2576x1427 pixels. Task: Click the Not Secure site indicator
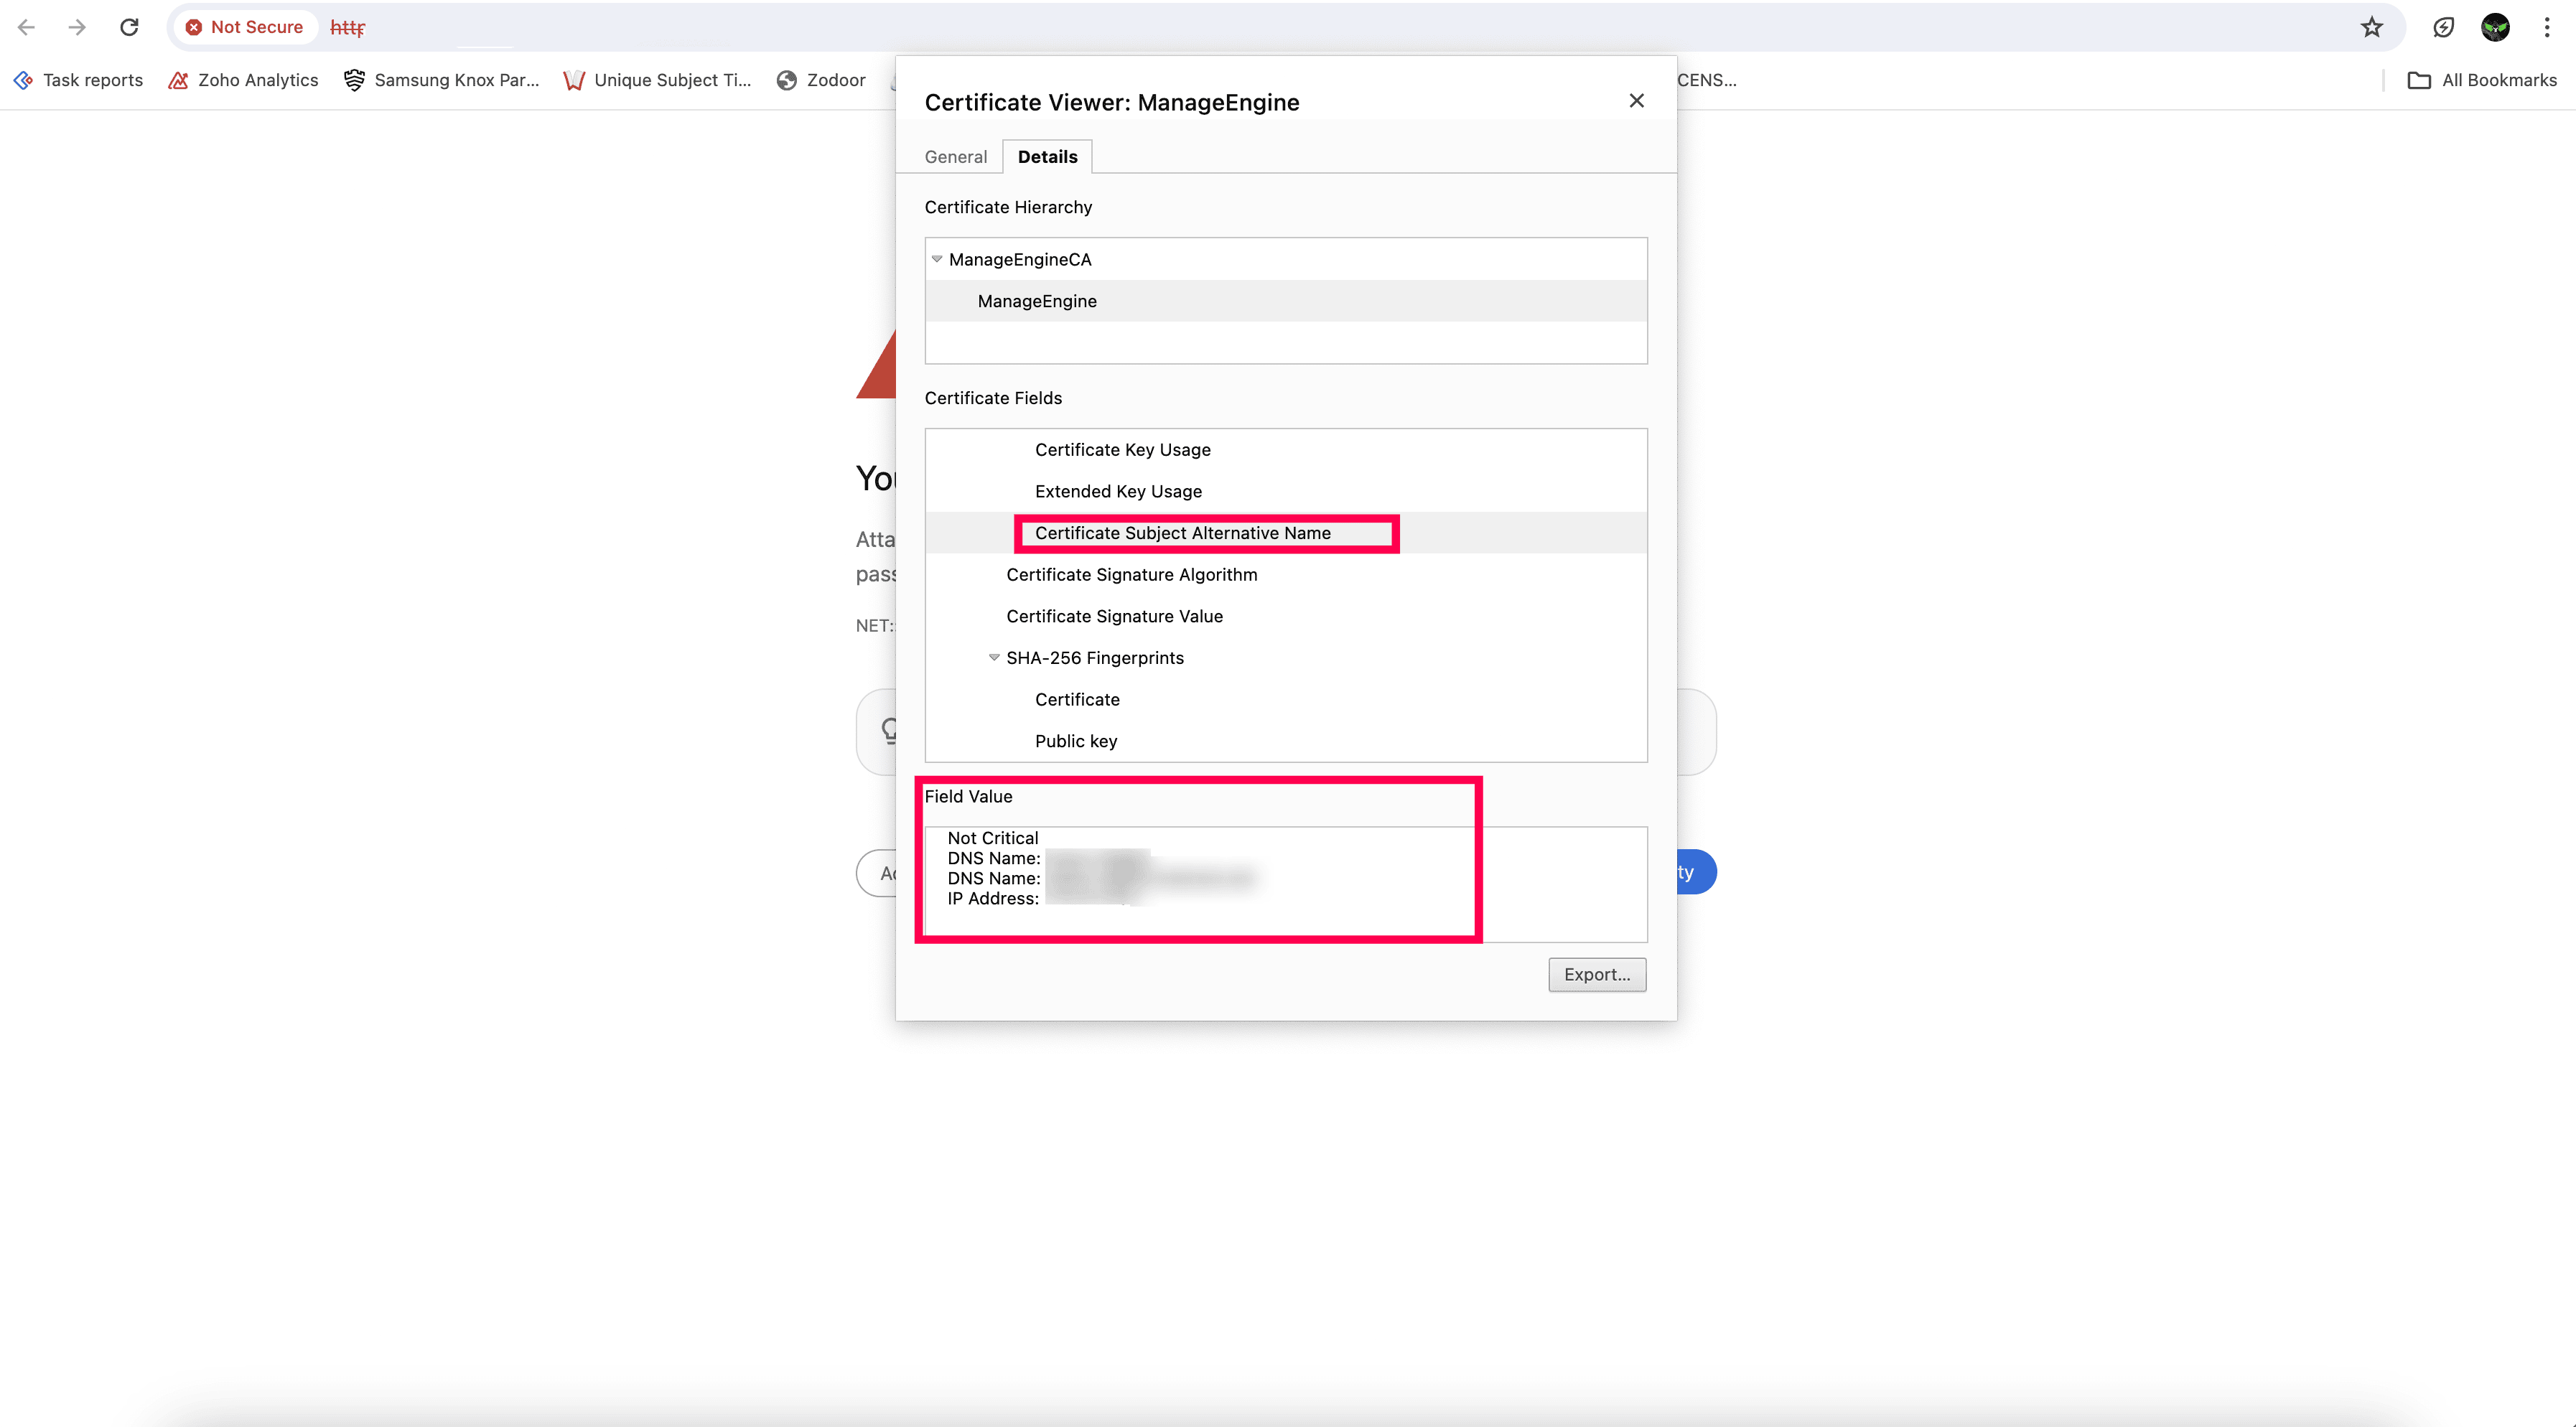pos(244,27)
